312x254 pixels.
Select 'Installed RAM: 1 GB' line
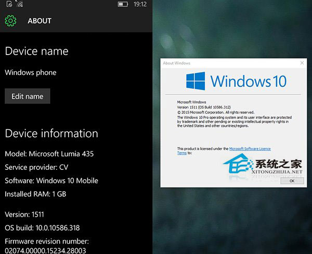click(x=35, y=194)
